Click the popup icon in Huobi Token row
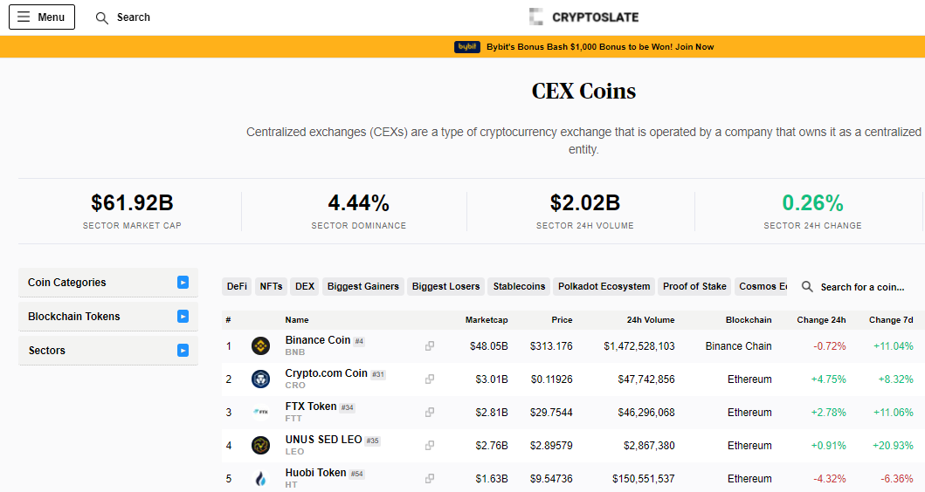The image size is (925, 492). pyautogui.click(x=430, y=478)
